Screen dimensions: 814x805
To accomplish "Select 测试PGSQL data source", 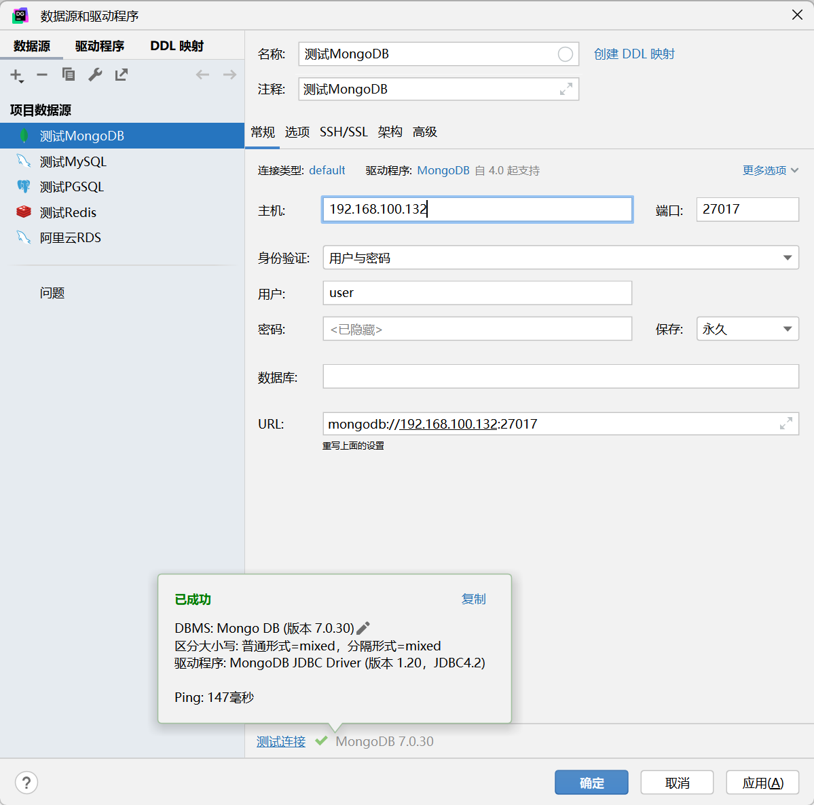I will point(122,186).
